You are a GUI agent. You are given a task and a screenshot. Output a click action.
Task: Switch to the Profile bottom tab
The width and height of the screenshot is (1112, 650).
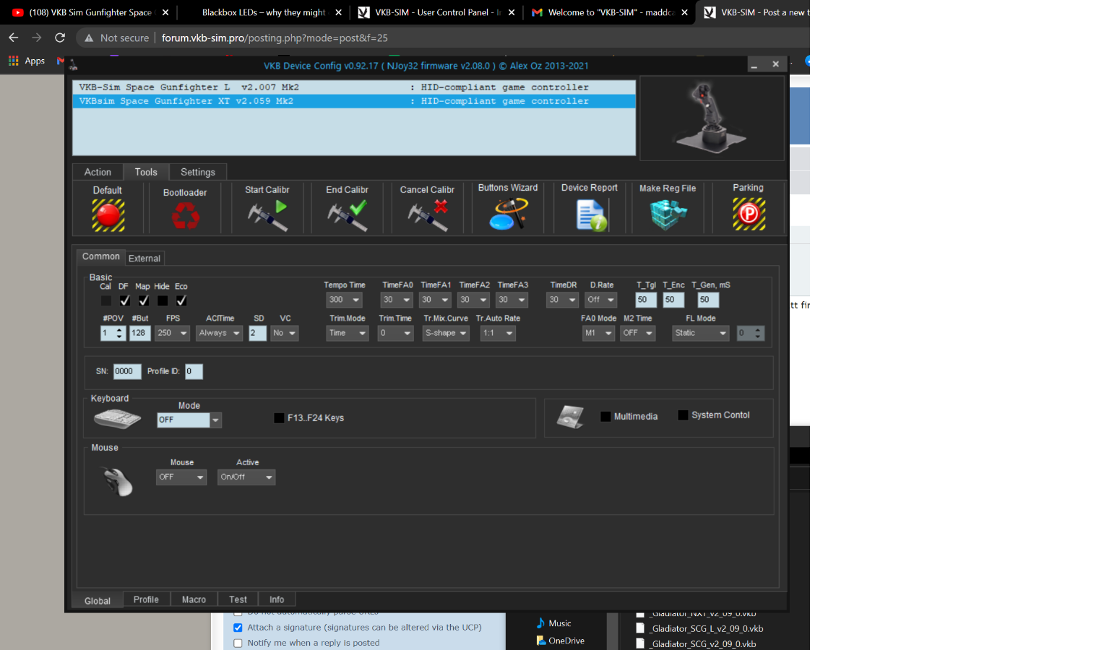pos(146,599)
